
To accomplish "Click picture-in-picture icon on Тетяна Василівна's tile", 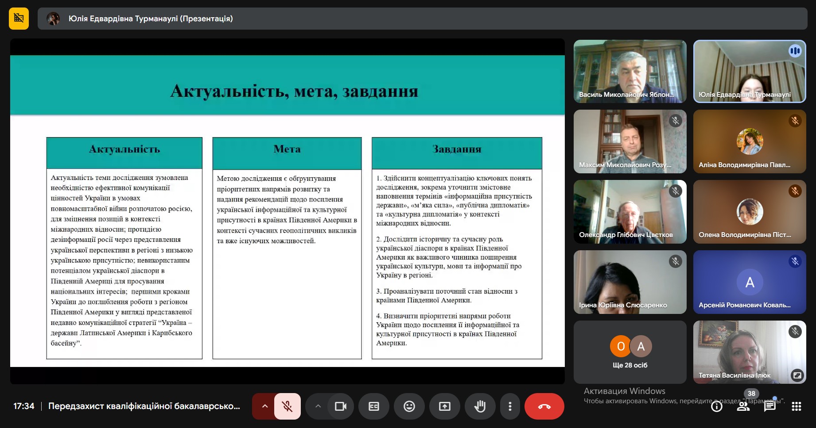I will pyautogui.click(x=797, y=375).
